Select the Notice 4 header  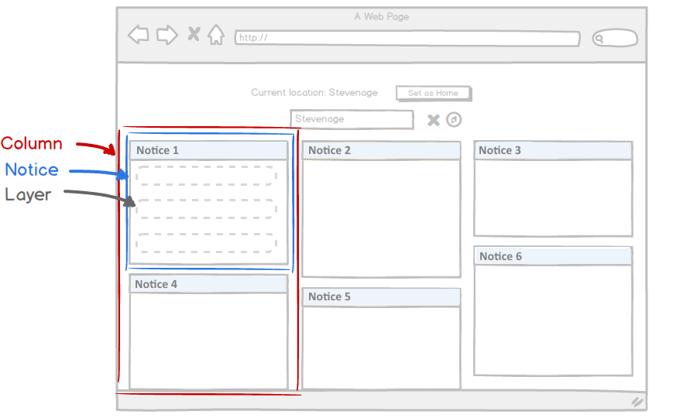click(208, 284)
